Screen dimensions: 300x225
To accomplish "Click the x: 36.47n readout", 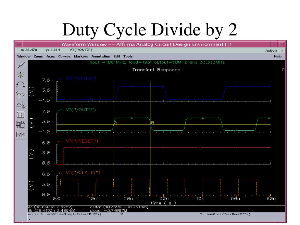I will pos(29,50).
